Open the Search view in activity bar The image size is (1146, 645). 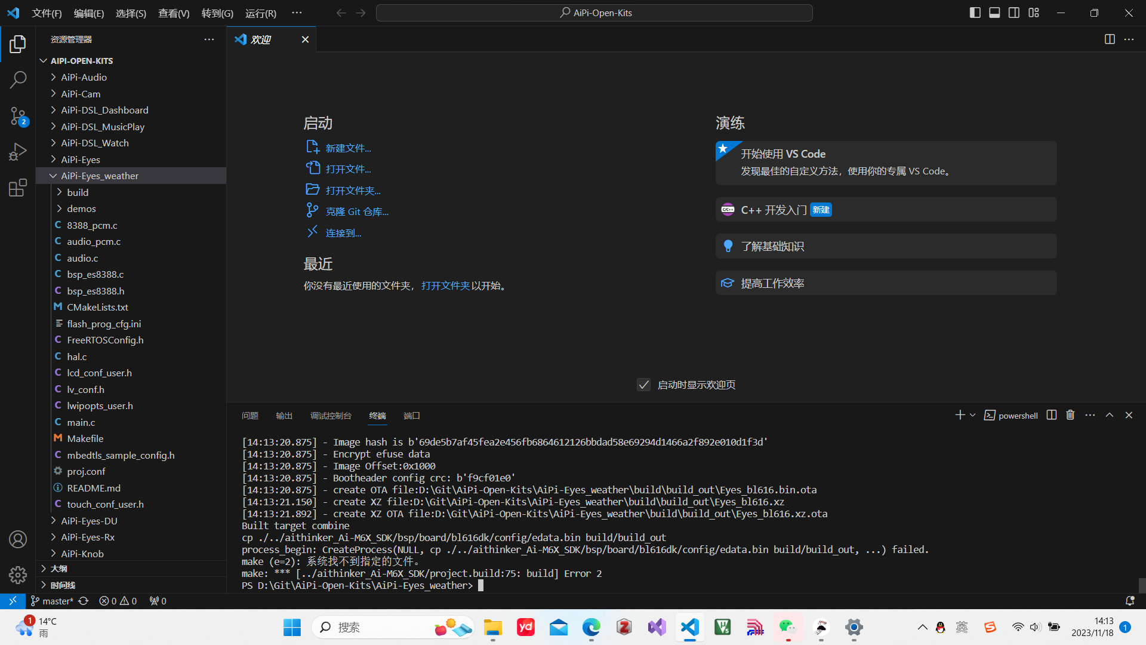18,79
